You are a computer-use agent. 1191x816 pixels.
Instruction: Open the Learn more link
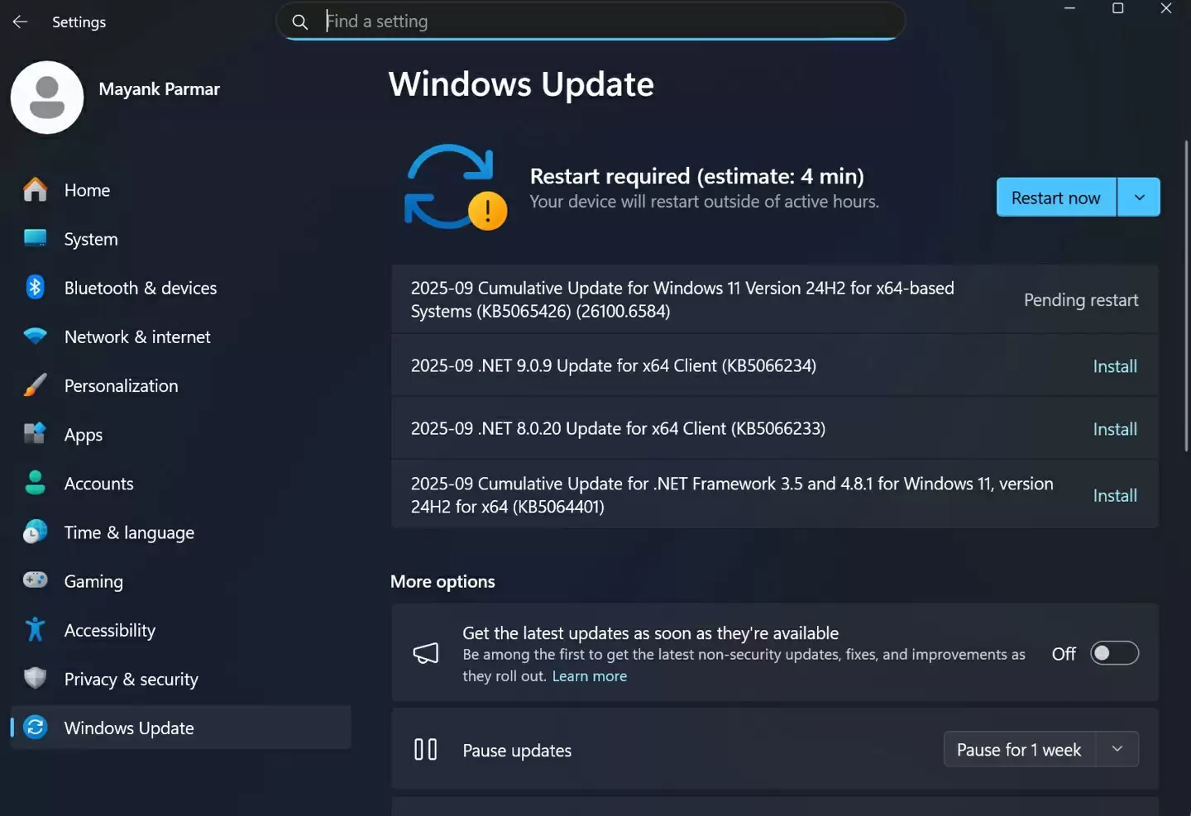click(589, 675)
